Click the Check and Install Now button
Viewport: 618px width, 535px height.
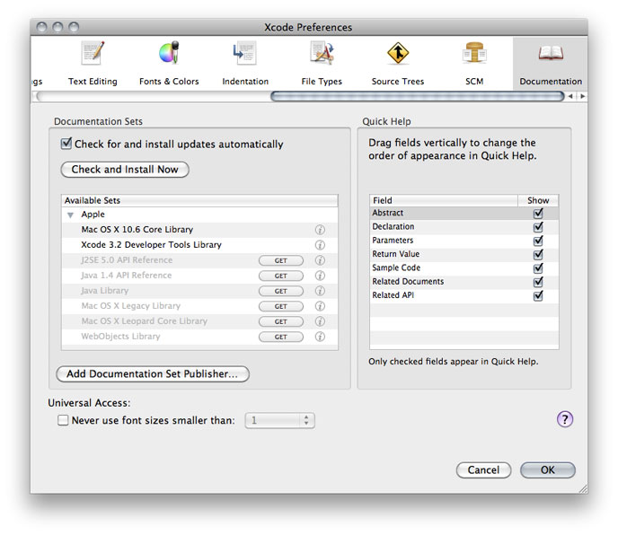click(x=125, y=170)
